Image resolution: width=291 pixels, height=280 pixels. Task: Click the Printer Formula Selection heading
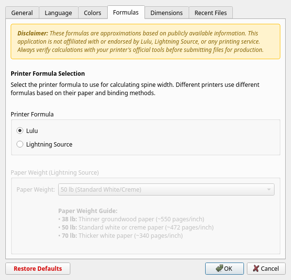[48, 74]
